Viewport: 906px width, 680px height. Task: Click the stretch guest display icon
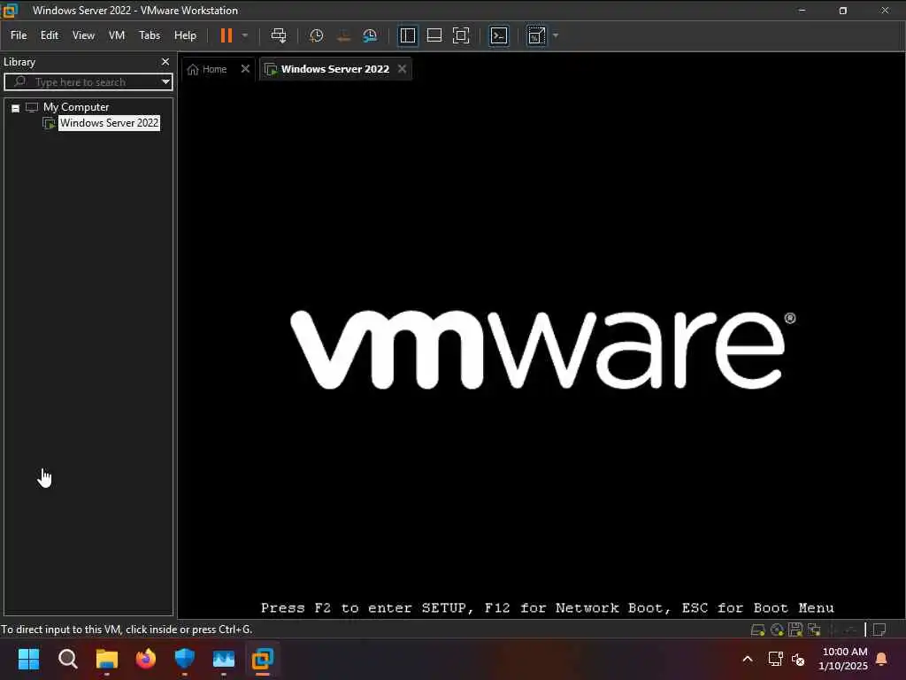(x=536, y=35)
